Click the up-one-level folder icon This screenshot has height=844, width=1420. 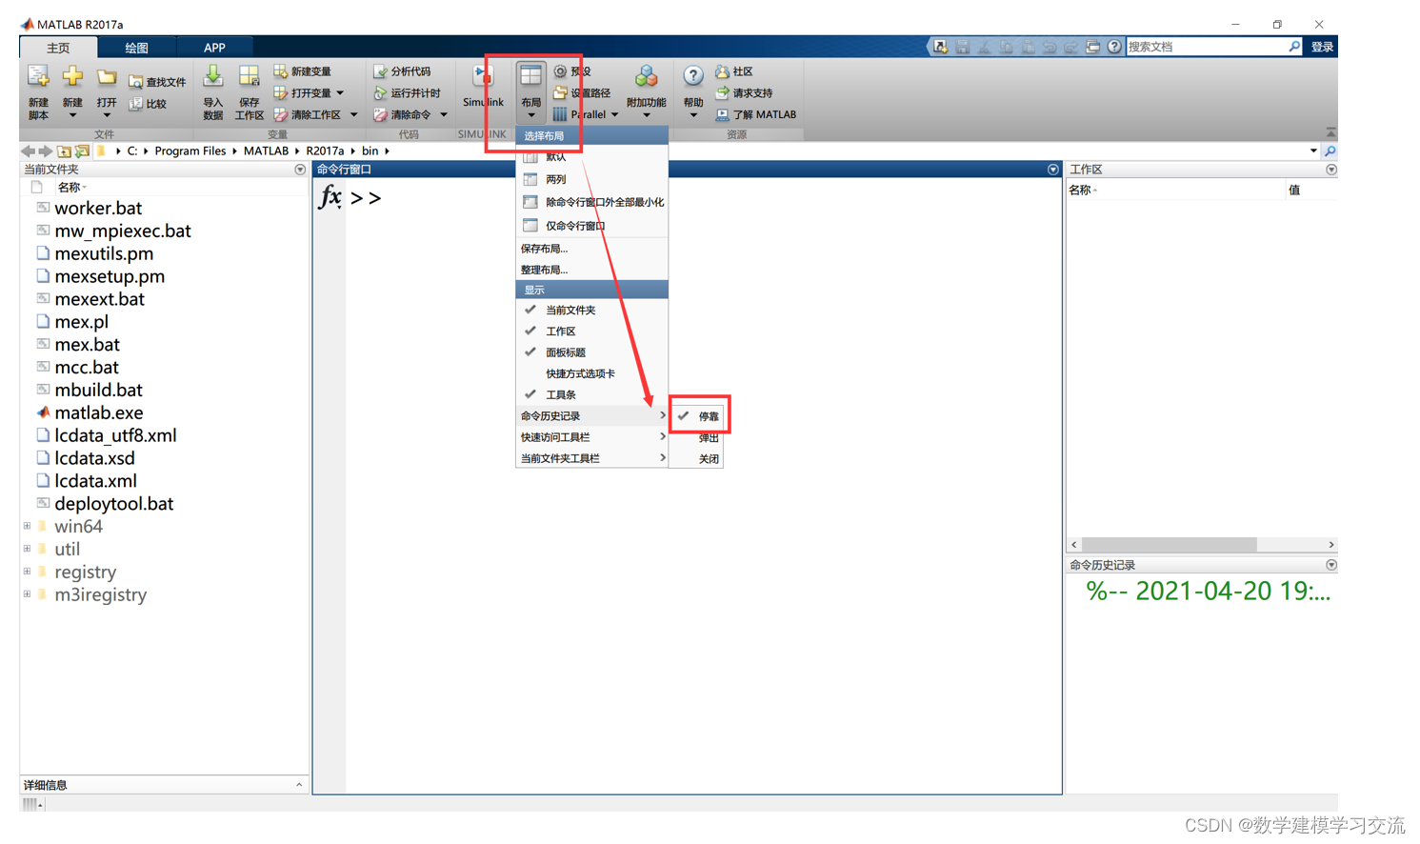coord(64,151)
